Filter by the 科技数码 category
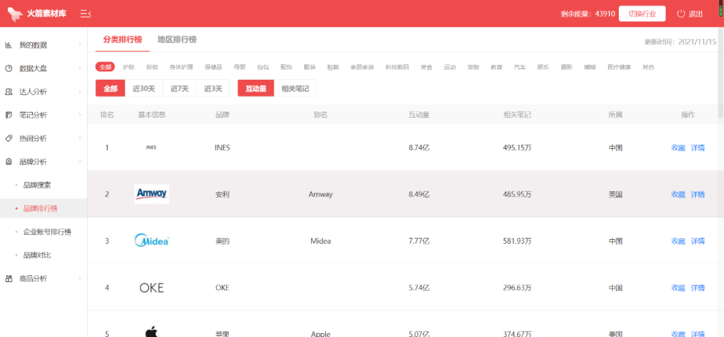This screenshot has height=337, width=724. [x=397, y=67]
